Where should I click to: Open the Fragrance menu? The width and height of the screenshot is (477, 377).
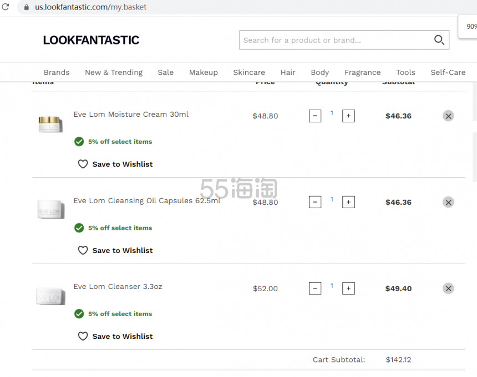362,73
